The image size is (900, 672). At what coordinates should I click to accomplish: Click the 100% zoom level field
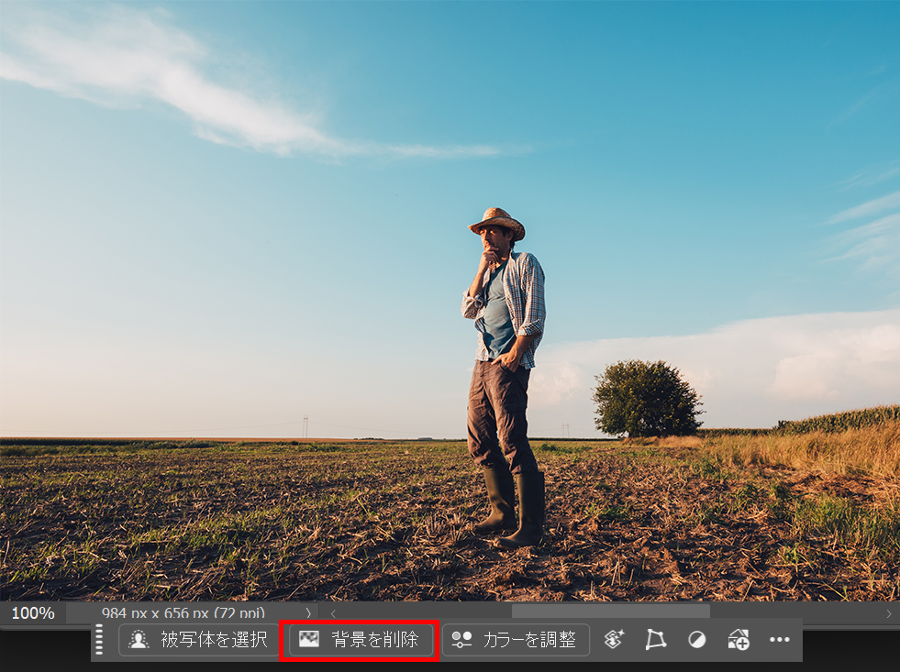pos(33,612)
